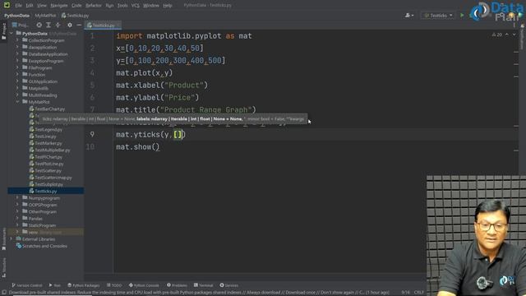Expand the CollectionProgram folder
The height and width of the screenshot is (296, 526).
pyautogui.click(x=17, y=40)
